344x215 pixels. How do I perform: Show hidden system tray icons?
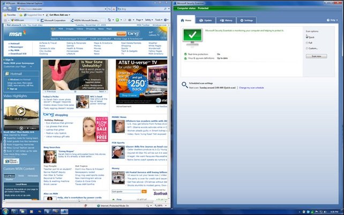point(300,212)
